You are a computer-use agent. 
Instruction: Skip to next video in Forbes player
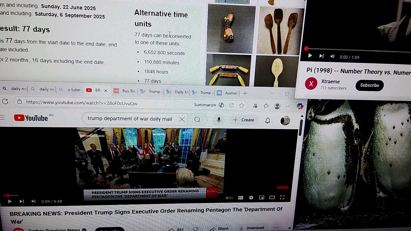[x=22, y=201]
